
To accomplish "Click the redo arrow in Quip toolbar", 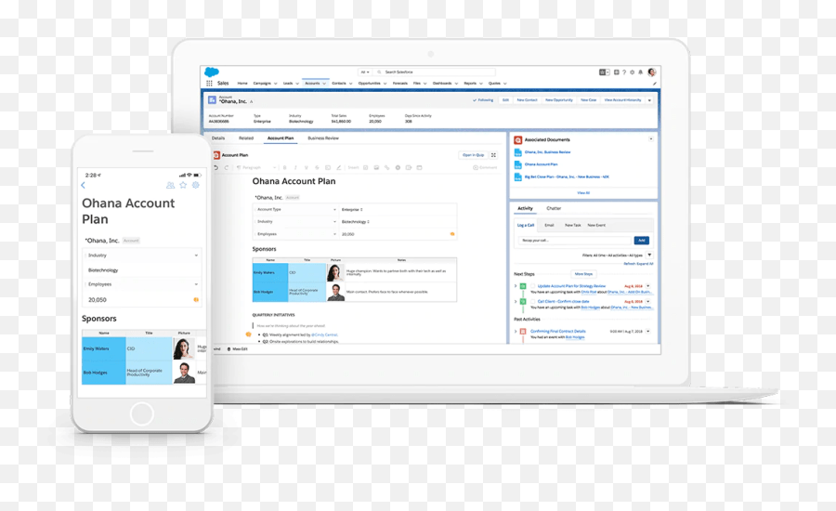I will coord(226,167).
